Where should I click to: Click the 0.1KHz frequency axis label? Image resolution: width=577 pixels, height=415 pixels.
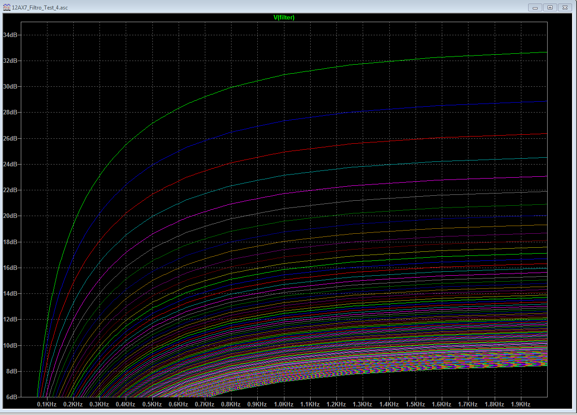47,404
